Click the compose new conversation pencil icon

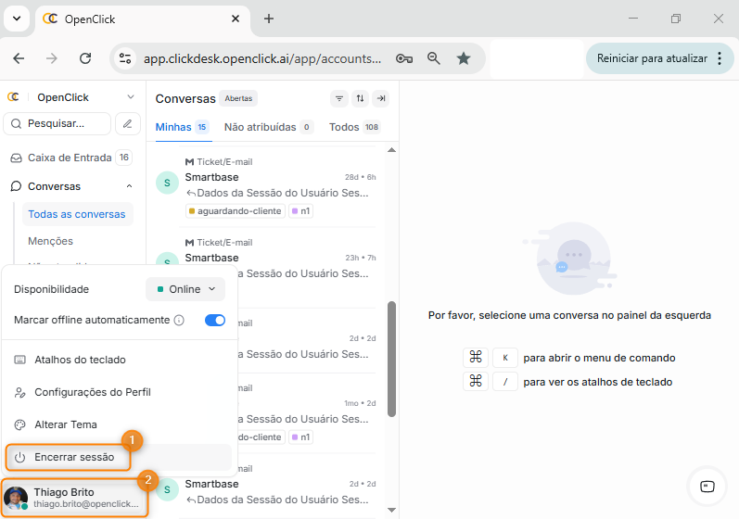(127, 123)
